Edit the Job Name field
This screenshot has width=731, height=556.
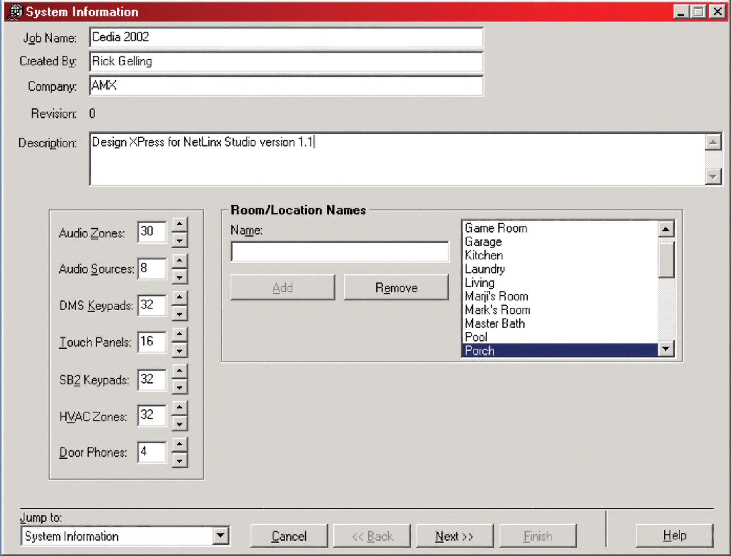(x=286, y=37)
